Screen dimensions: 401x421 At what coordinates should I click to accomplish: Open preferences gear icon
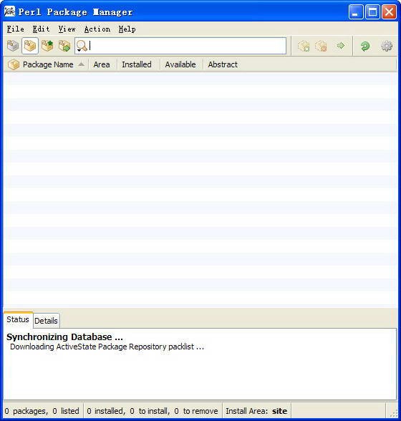pyautogui.click(x=387, y=46)
